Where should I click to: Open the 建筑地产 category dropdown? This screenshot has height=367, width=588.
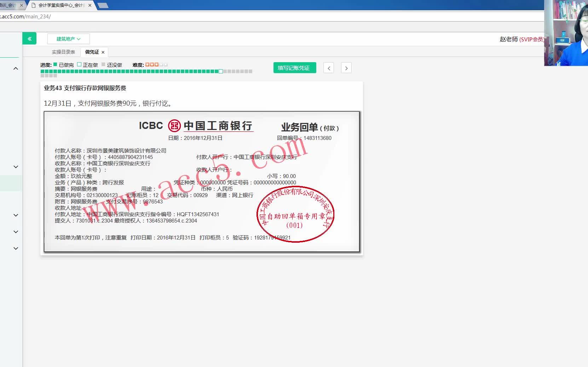(x=68, y=39)
